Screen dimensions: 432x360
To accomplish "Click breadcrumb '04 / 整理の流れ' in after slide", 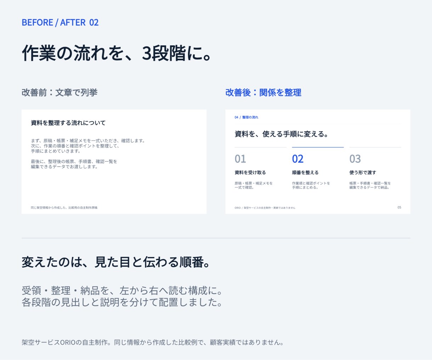I will [246, 117].
